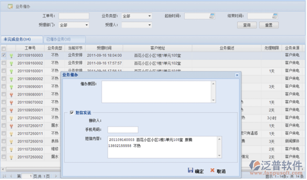Click the yellow bulb icon for row 201107260010
The height and width of the screenshot is (180, 307).
(x=11, y=142)
